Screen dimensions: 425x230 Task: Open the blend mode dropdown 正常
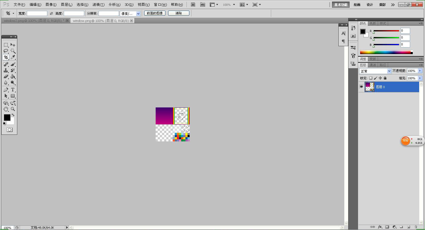click(x=375, y=71)
